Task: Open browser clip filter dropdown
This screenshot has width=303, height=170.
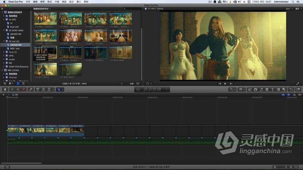Action: (x=42, y=9)
